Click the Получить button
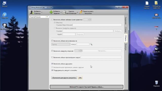Screen dimensions: 162x91 (80, 34)
